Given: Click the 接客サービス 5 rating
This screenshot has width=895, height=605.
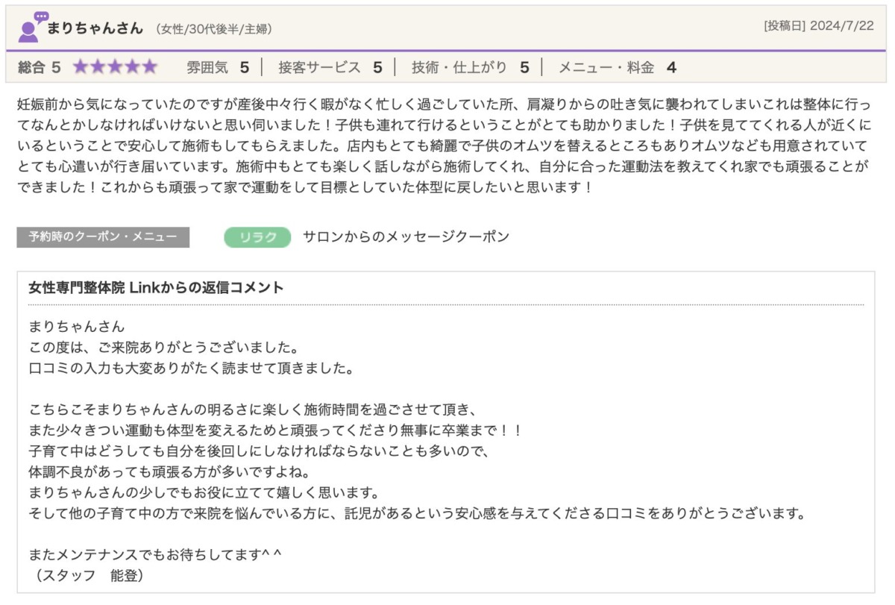Looking at the screenshot, I should tap(330, 67).
